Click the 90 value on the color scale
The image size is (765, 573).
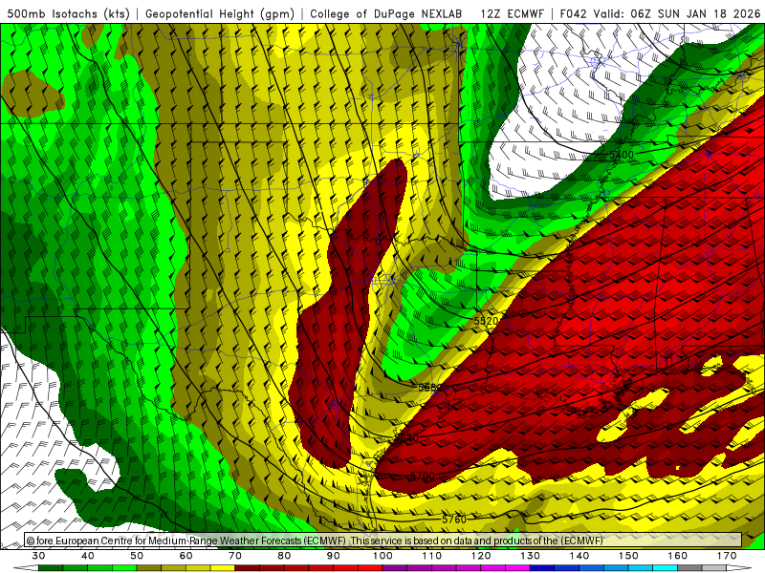click(x=334, y=556)
